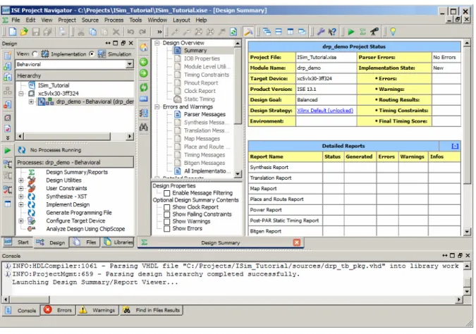
Task: Click the Undo toolbar icon
Action: coord(130,32)
